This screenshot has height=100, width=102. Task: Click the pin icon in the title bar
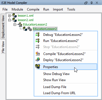[x=91, y=3]
